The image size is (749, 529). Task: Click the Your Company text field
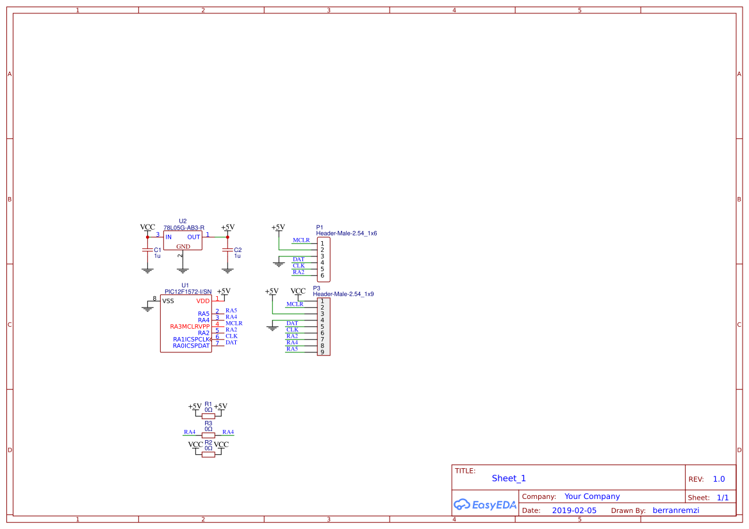[x=592, y=496]
